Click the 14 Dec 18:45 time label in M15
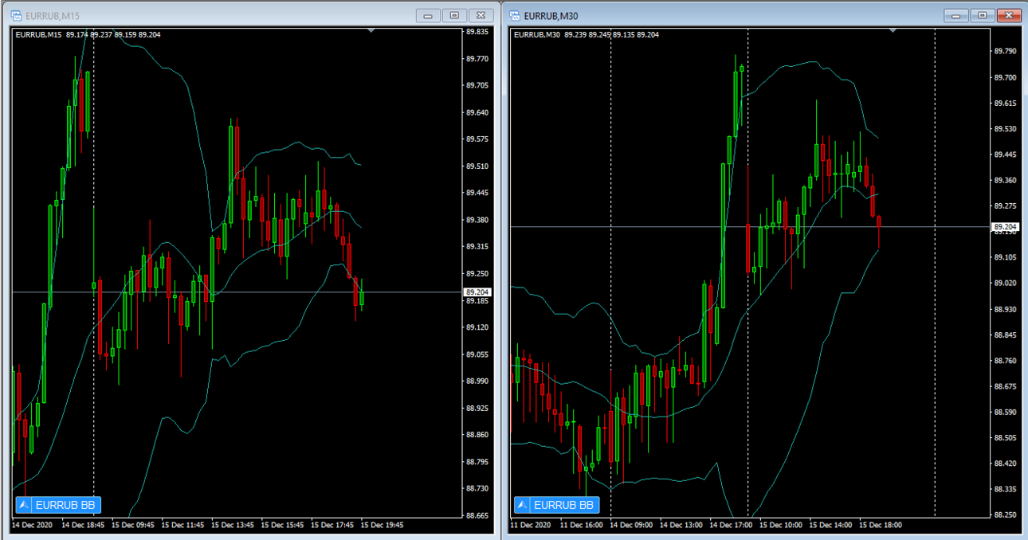The width and height of the screenshot is (1028, 540). click(x=84, y=526)
